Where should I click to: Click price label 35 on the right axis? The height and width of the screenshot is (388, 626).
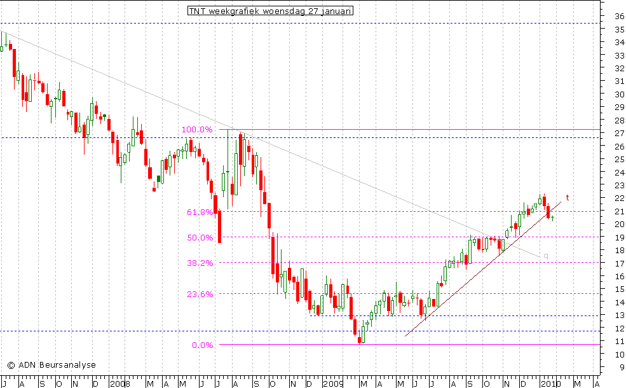click(620, 29)
